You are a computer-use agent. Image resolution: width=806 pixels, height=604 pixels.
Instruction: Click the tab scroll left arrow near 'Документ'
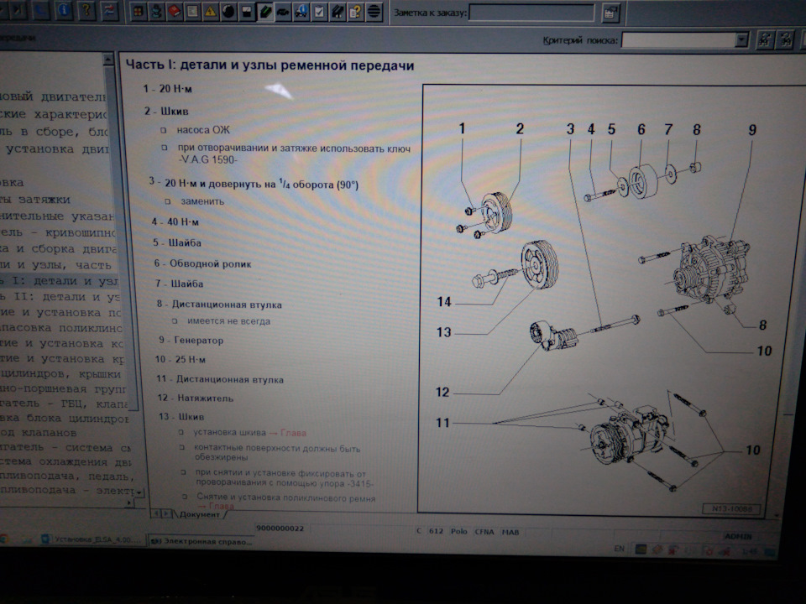tap(158, 513)
